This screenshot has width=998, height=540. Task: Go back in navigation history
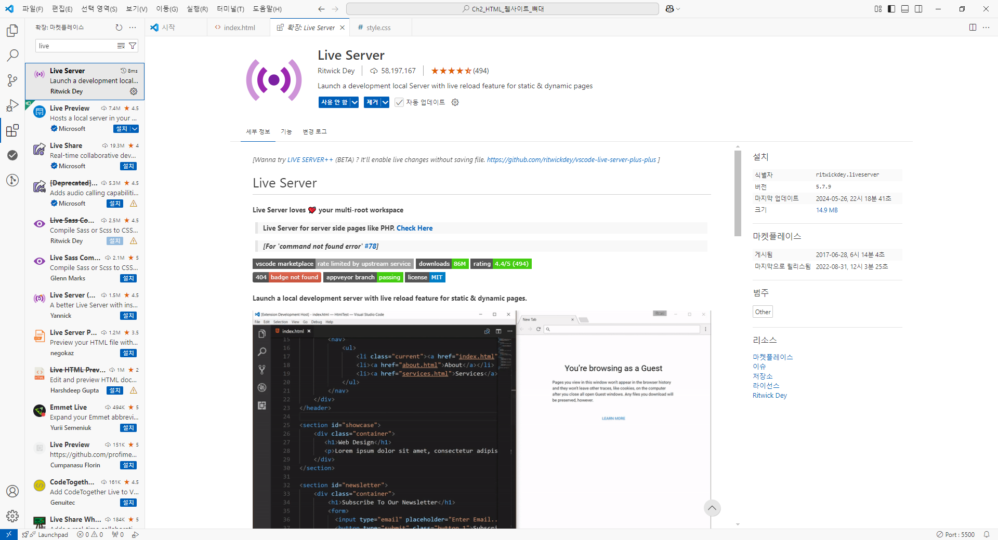[321, 9]
